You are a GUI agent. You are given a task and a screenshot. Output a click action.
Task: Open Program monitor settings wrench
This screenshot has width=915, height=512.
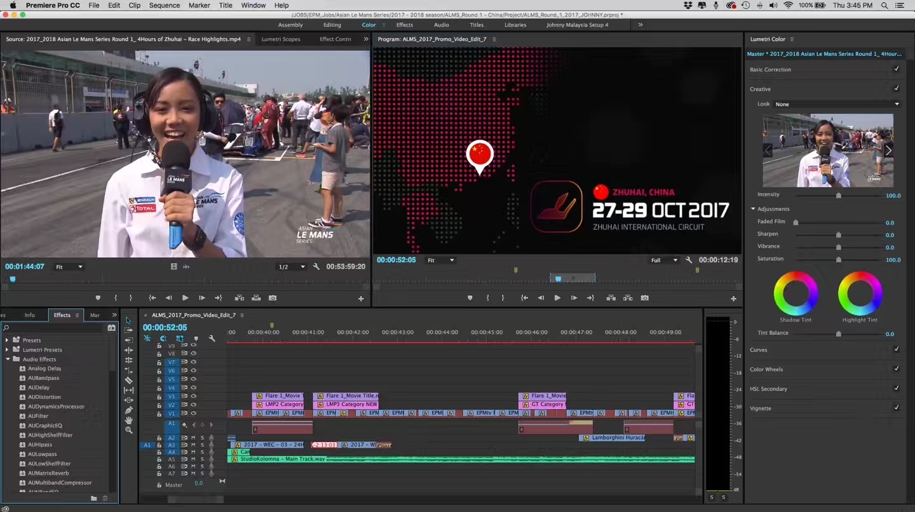click(x=689, y=260)
